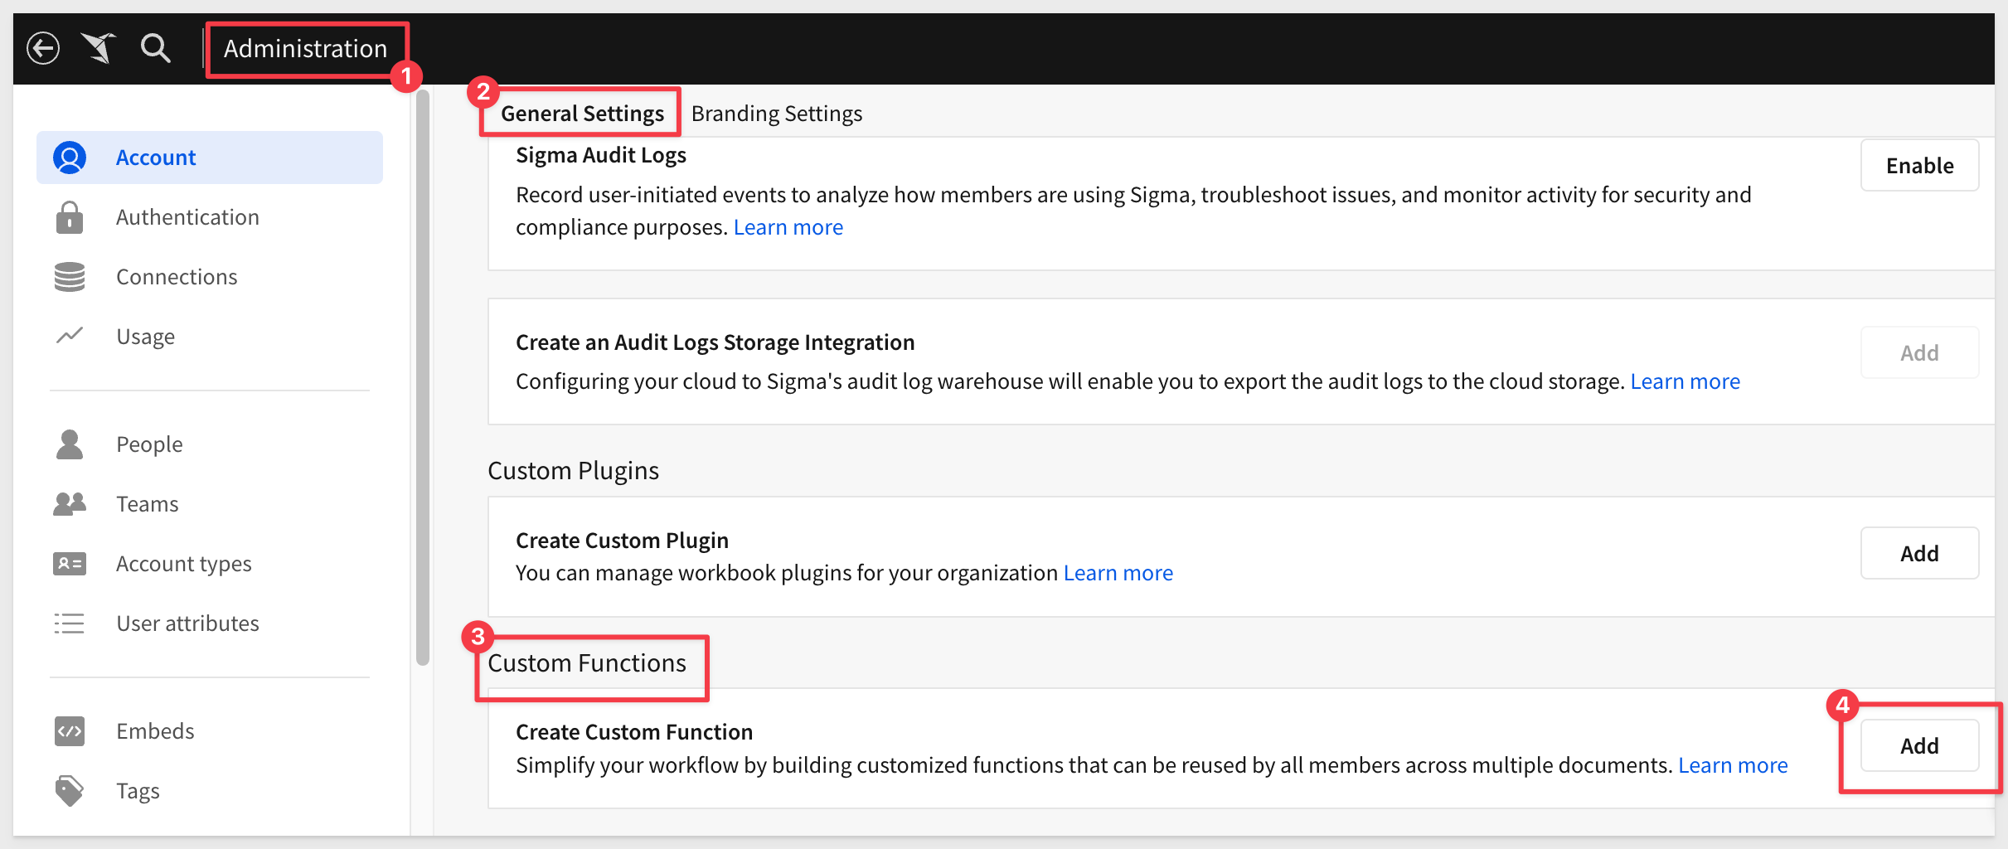Viewport: 2008px width, 849px height.
Task: Click the back arrow icon
Action: coord(43,48)
